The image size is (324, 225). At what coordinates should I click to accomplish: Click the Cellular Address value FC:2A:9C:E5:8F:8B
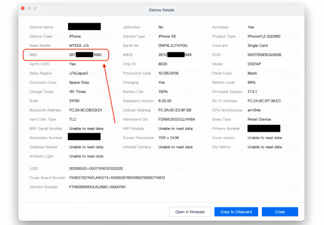point(174,110)
